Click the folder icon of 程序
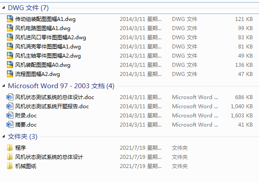259x182 pixels. [x=10, y=148]
